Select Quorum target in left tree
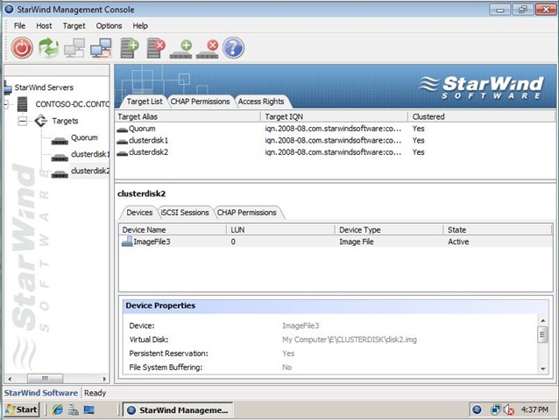 (x=84, y=137)
